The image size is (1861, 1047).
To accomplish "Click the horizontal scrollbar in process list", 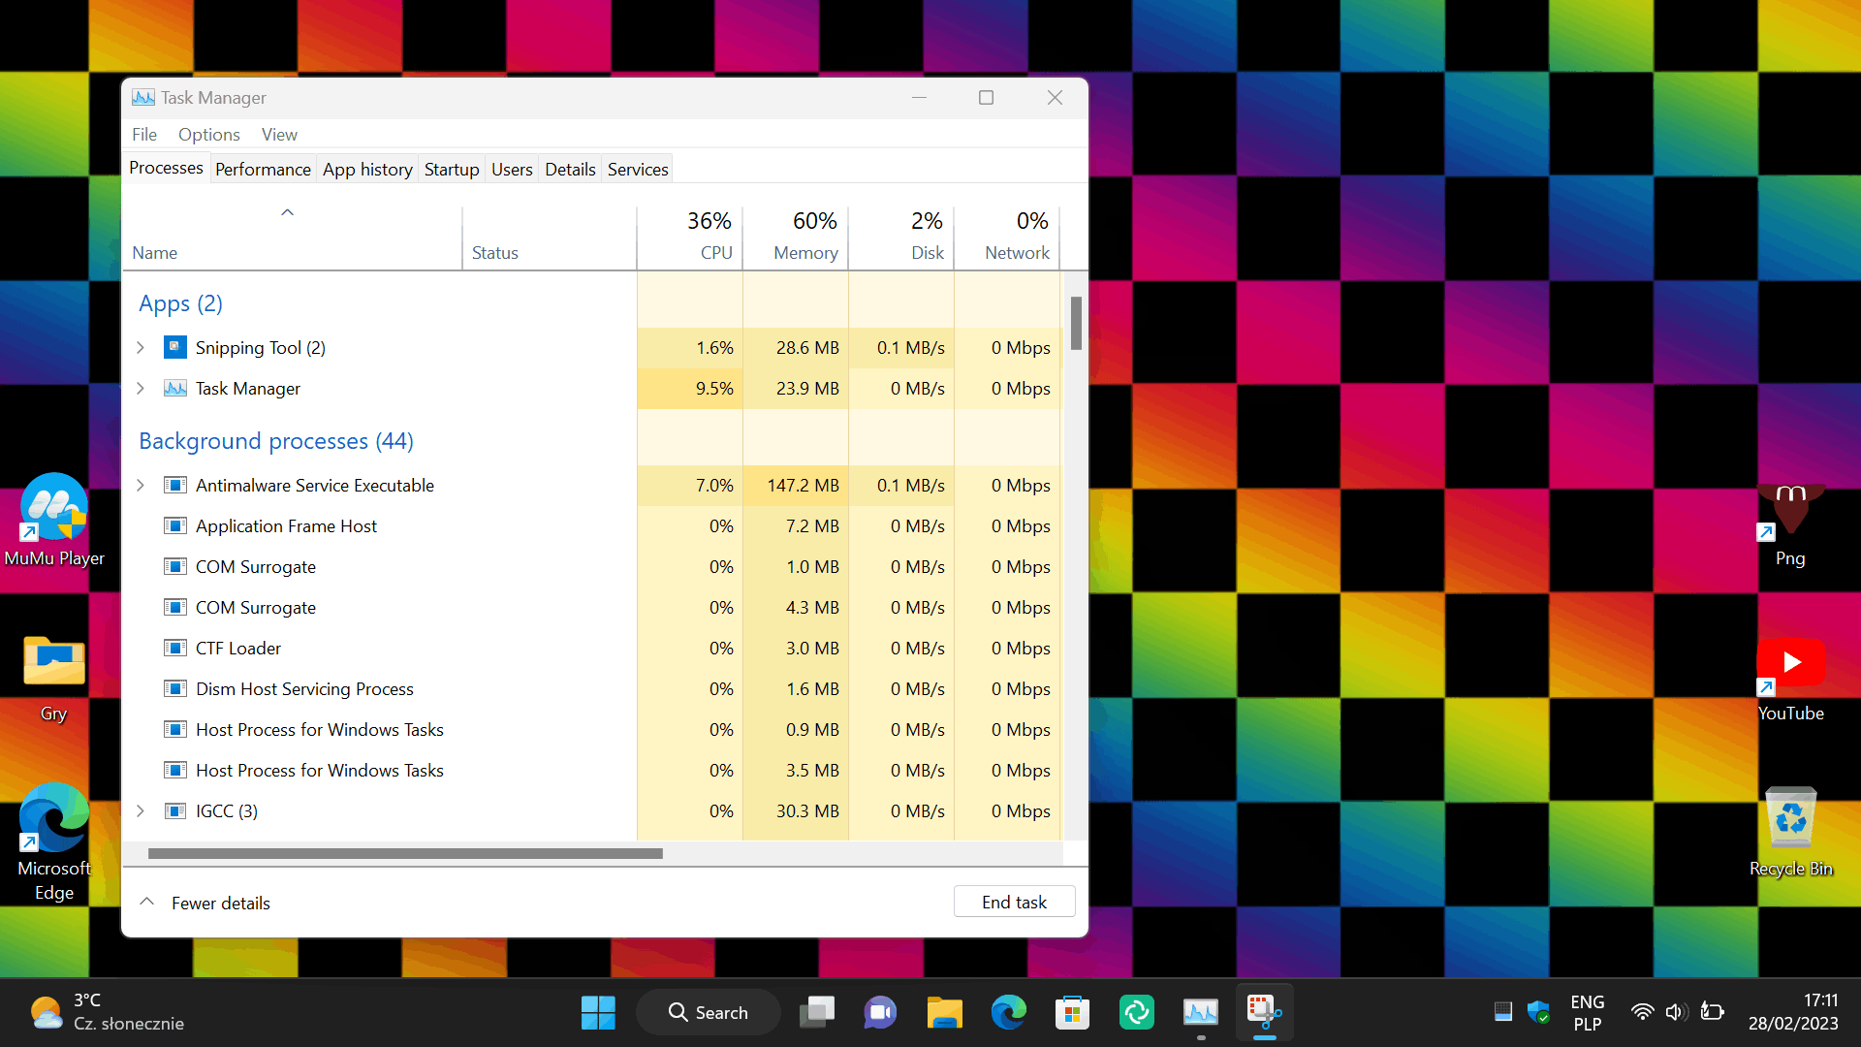I will pos(405,854).
